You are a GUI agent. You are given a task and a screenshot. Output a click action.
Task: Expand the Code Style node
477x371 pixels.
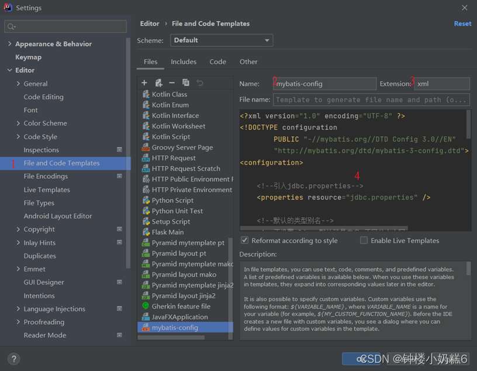[18, 137]
